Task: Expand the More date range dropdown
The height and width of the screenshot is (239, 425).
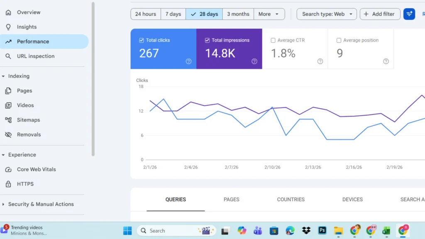Action: tap(269, 14)
